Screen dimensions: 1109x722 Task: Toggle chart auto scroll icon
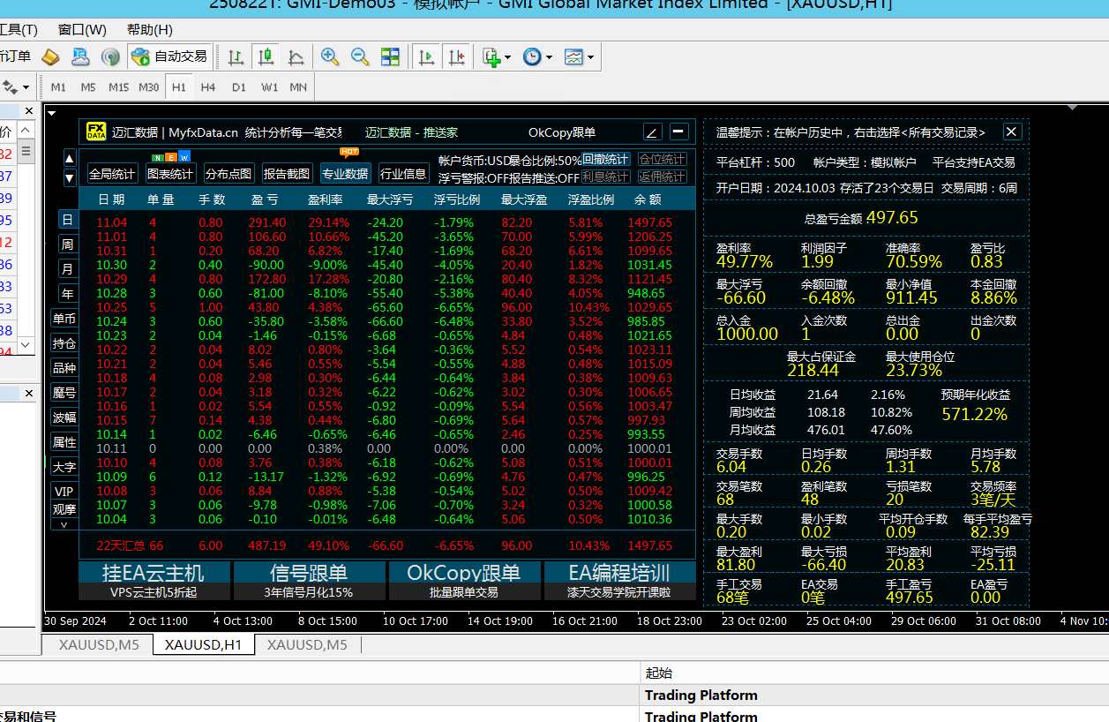tap(427, 57)
